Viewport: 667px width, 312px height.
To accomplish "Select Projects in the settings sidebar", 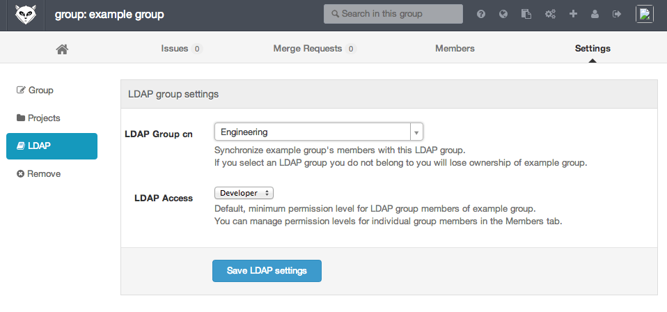I will (x=38, y=118).
